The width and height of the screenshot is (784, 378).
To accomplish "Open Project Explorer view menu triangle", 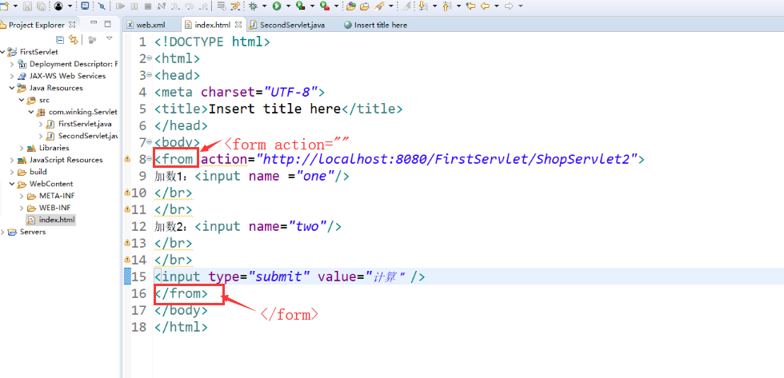I will click(x=110, y=38).
